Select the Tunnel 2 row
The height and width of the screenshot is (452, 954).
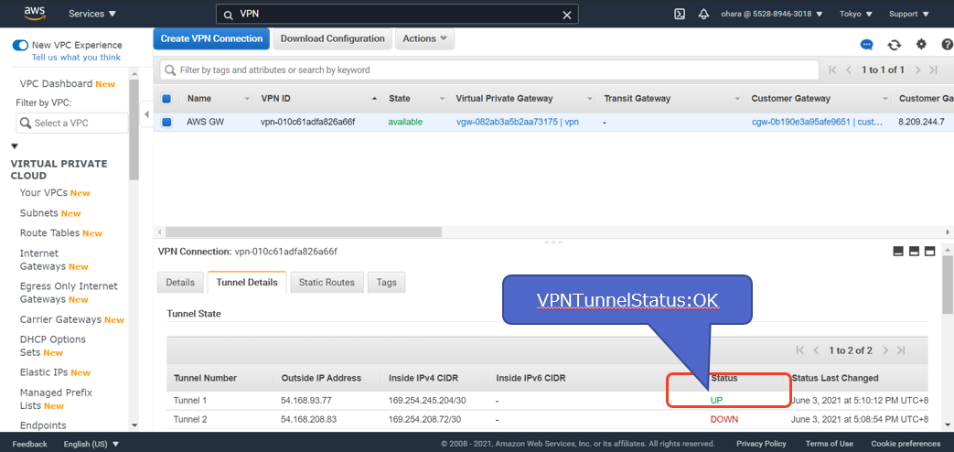coord(547,420)
